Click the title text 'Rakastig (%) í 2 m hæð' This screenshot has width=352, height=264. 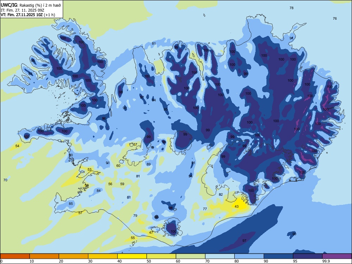click(x=40, y=5)
